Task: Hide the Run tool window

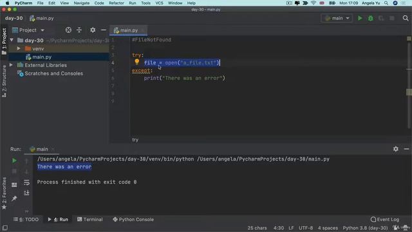Action: pos(406,149)
